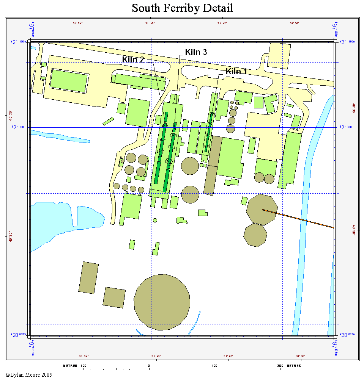Click the "0" mark on the scale bar

(149, 366)
